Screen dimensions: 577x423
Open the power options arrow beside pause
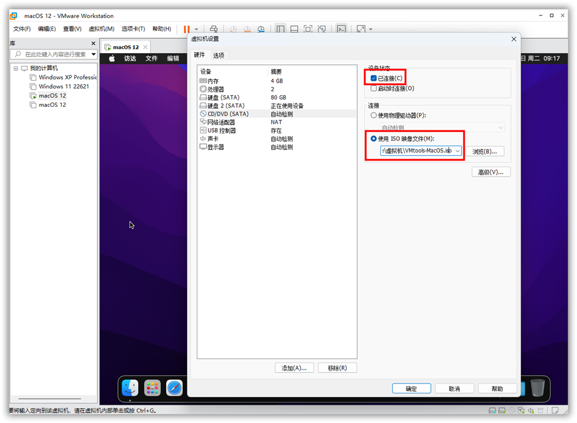(196, 29)
